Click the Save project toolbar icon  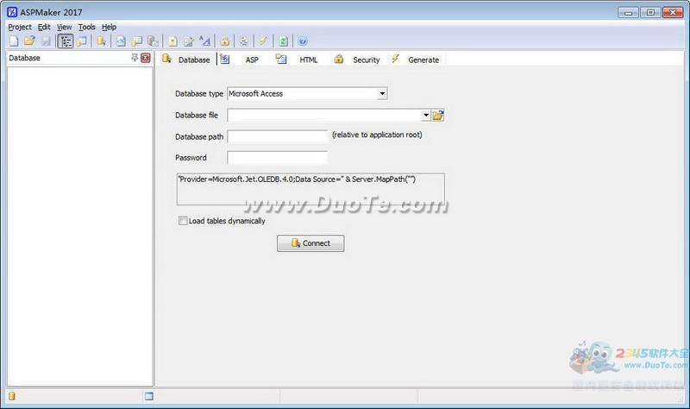[x=46, y=41]
